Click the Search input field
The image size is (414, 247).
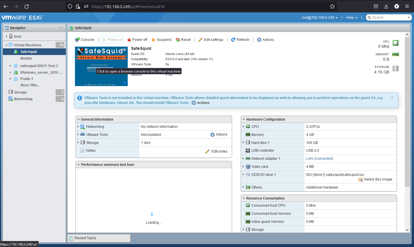tap(388, 18)
